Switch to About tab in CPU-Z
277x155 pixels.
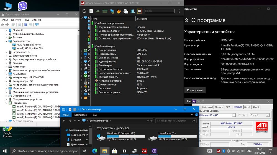[x=256, y=107]
